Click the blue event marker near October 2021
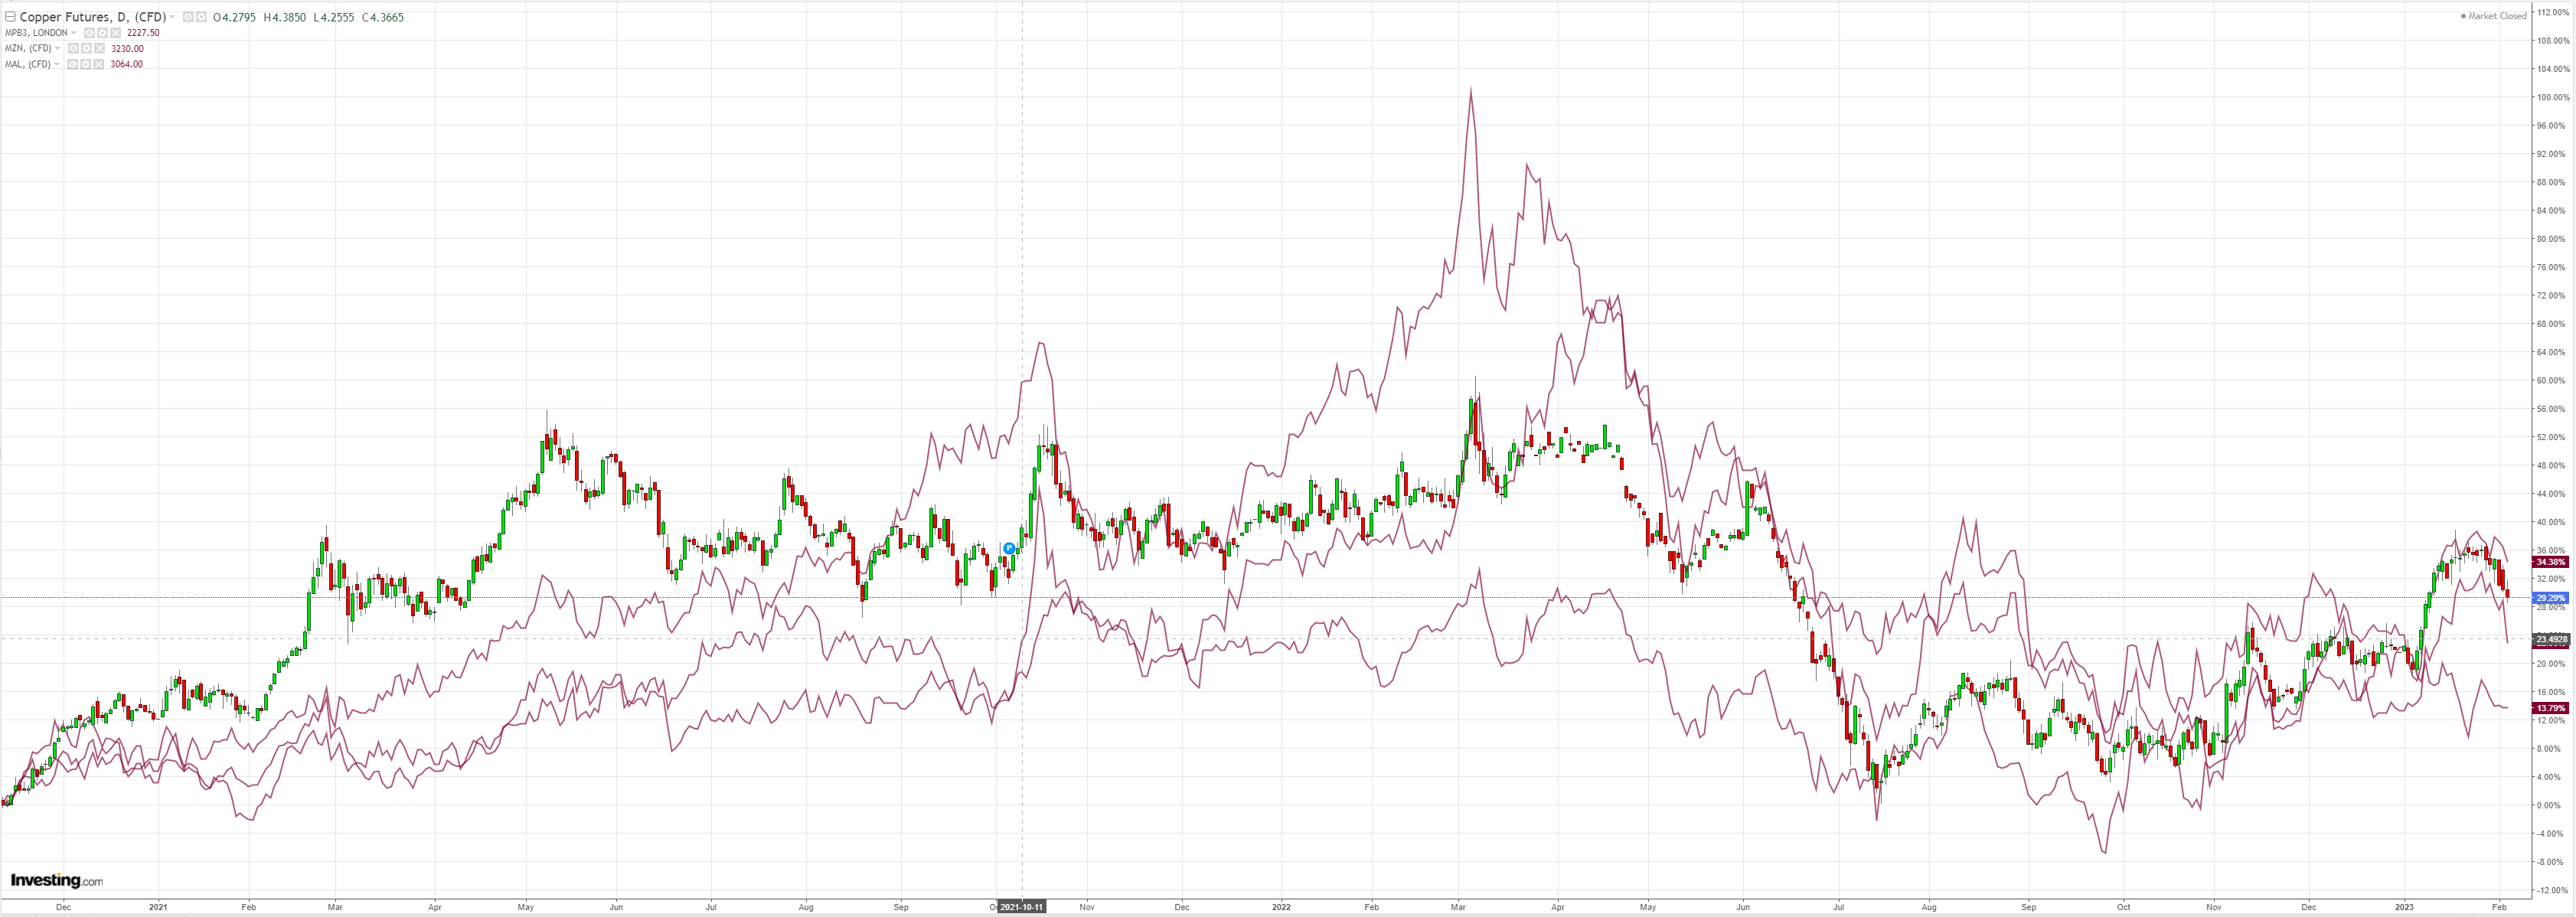Viewport: 2576px width, 917px height. 1009,548
